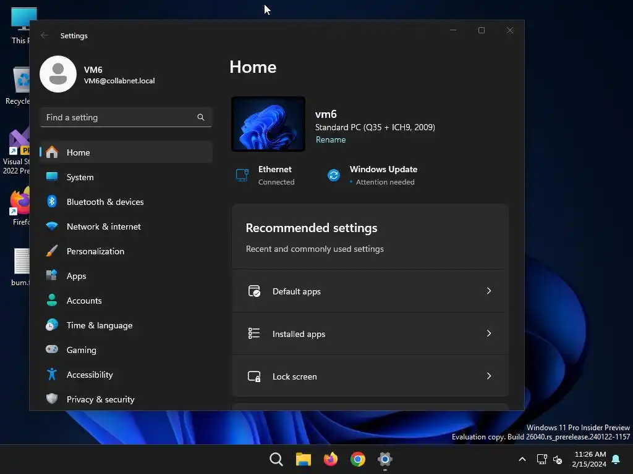Open Chrome from the taskbar
The height and width of the screenshot is (474, 633).
point(358,459)
